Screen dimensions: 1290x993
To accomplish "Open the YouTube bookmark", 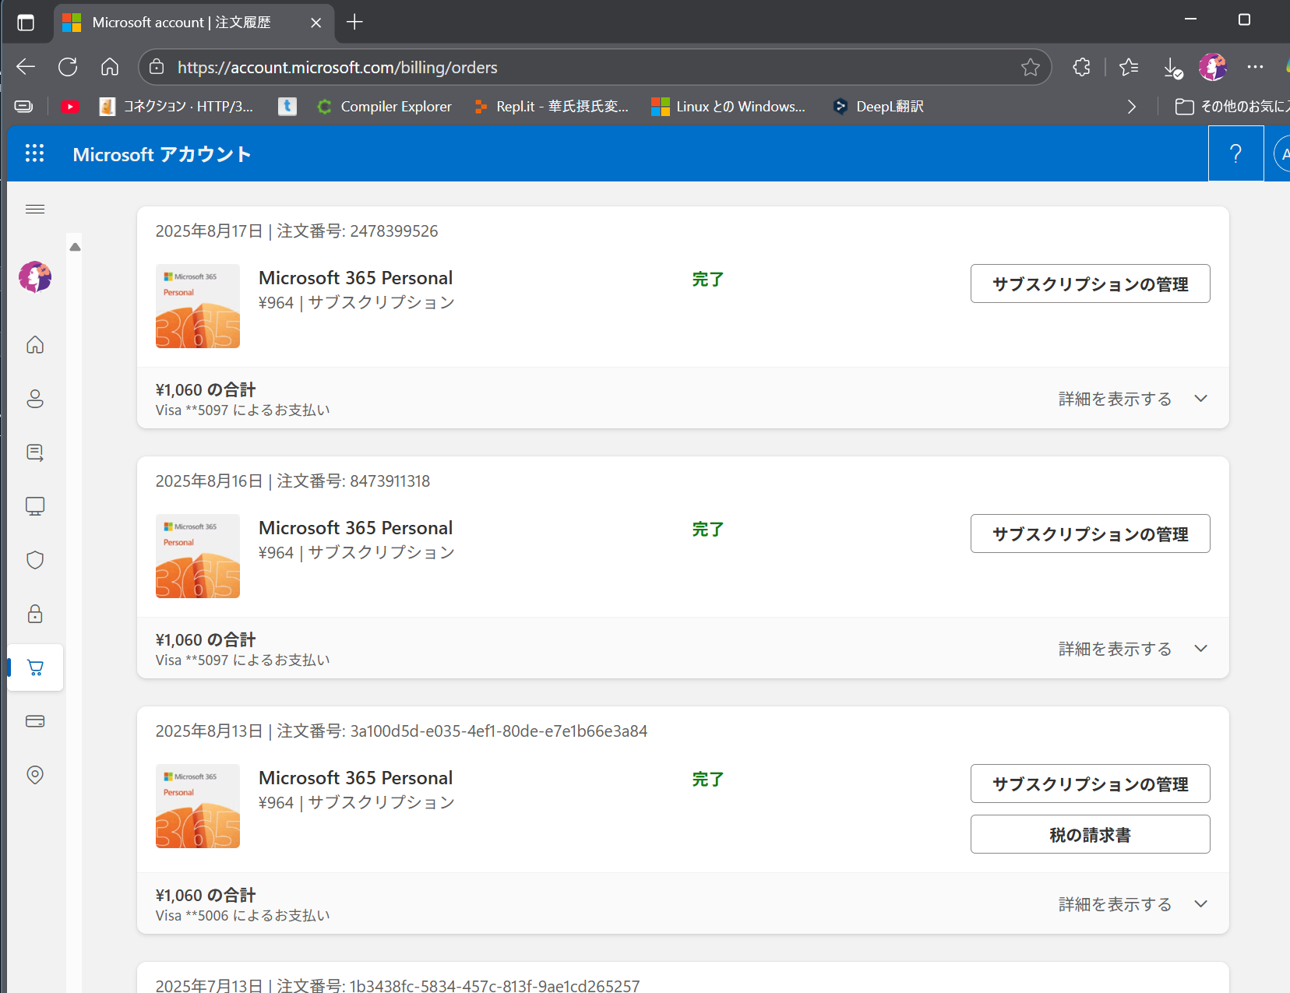I will [x=70, y=107].
